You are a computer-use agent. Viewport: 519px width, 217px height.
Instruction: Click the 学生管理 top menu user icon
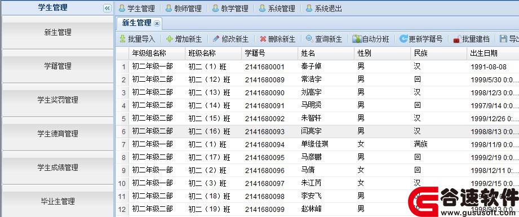122,8
